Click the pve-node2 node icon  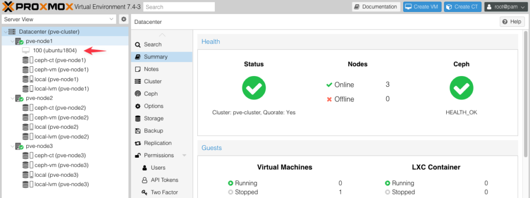[x=19, y=98]
